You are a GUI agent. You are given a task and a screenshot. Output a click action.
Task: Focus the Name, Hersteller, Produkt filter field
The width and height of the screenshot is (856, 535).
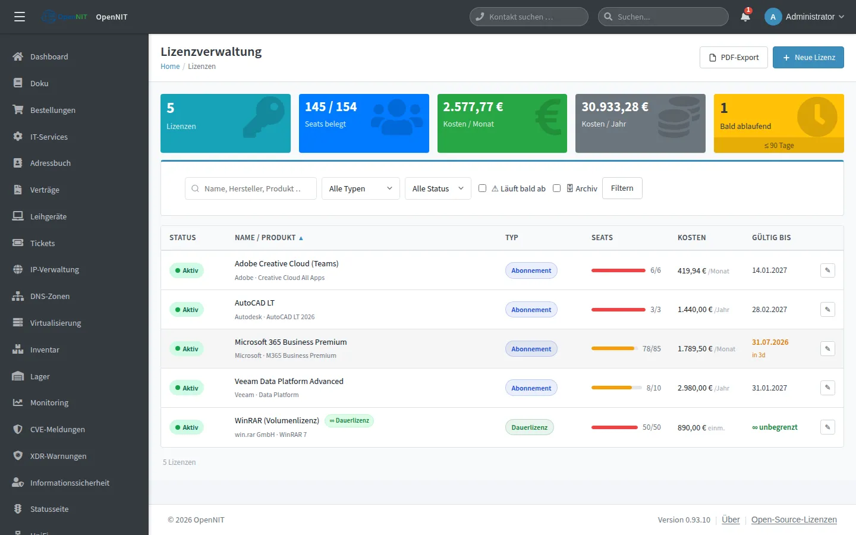[x=251, y=188]
